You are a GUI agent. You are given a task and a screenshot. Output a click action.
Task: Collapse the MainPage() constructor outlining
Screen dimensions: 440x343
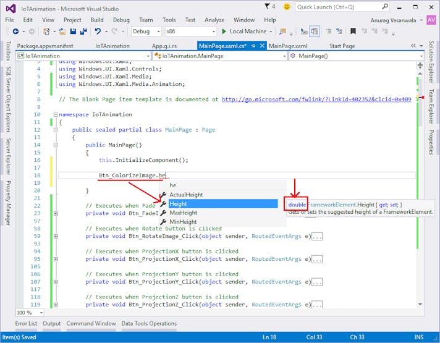56,145
